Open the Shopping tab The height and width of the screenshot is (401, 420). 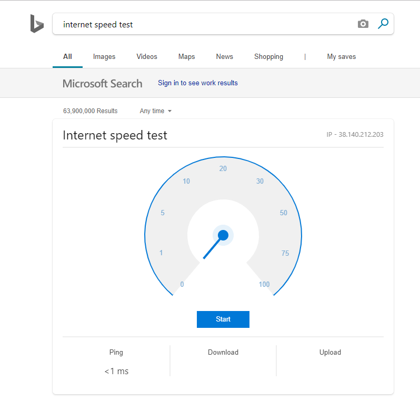(x=268, y=56)
